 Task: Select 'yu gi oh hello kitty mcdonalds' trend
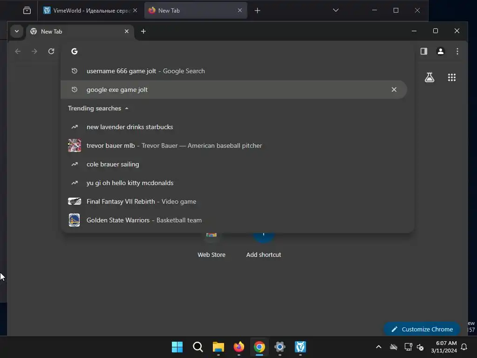(234, 183)
